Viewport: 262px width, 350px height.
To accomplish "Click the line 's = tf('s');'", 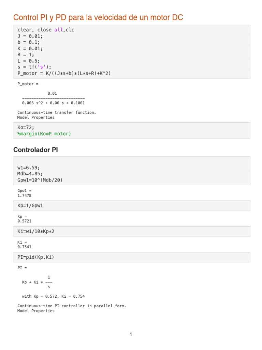I will coord(34,67).
